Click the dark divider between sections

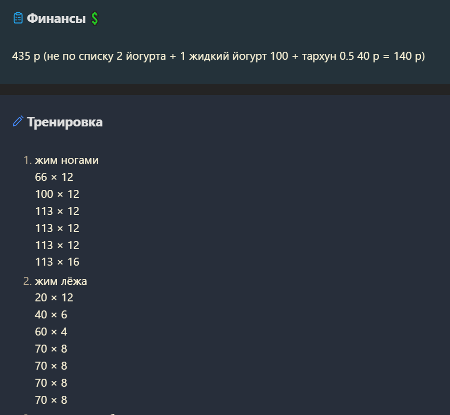coord(225,89)
